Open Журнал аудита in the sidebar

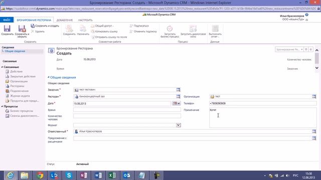coord(20,96)
